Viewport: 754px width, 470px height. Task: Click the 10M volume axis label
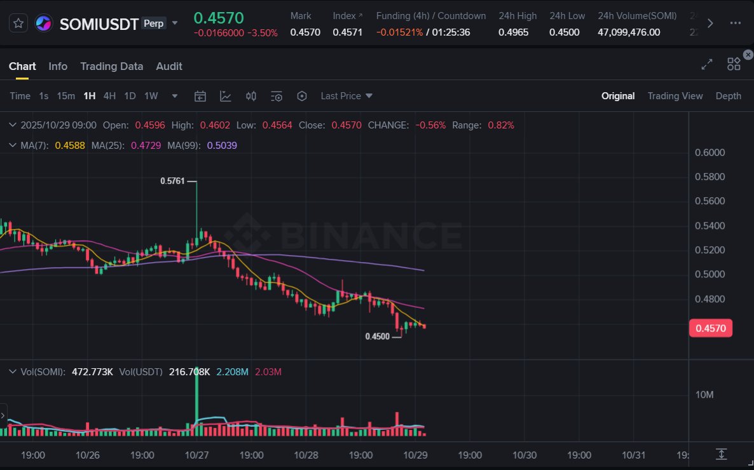(x=704, y=395)
